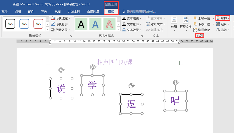Open the 形状填充 shape fill button

click(61, 18)
